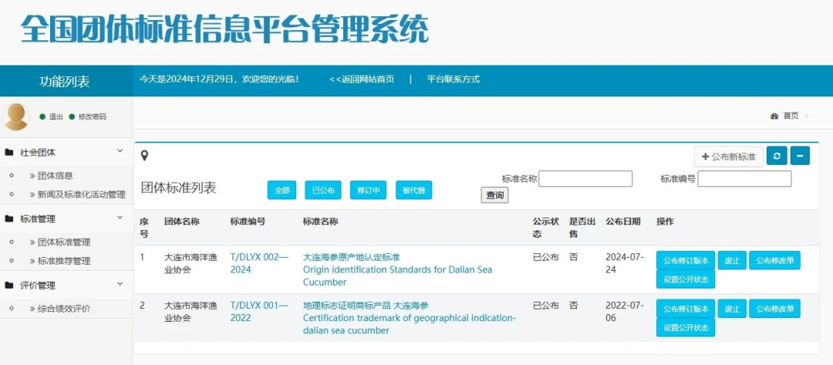Collapse the 社会团体 section chevron
Screen dimensions: 833x365
coord(120,152)
